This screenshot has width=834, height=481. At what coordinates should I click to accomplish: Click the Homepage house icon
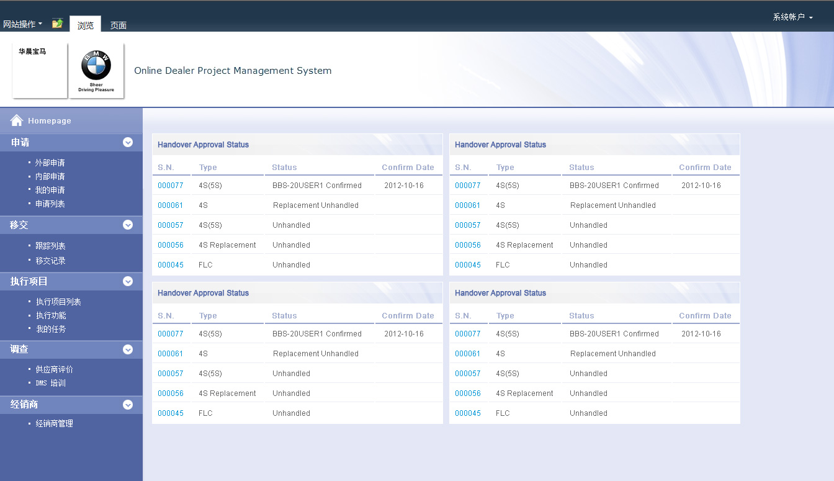click(x=17, y=120)
